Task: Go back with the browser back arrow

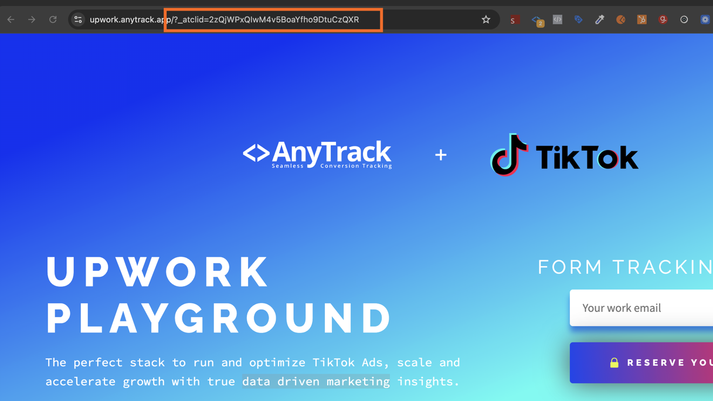Action: 11,19
